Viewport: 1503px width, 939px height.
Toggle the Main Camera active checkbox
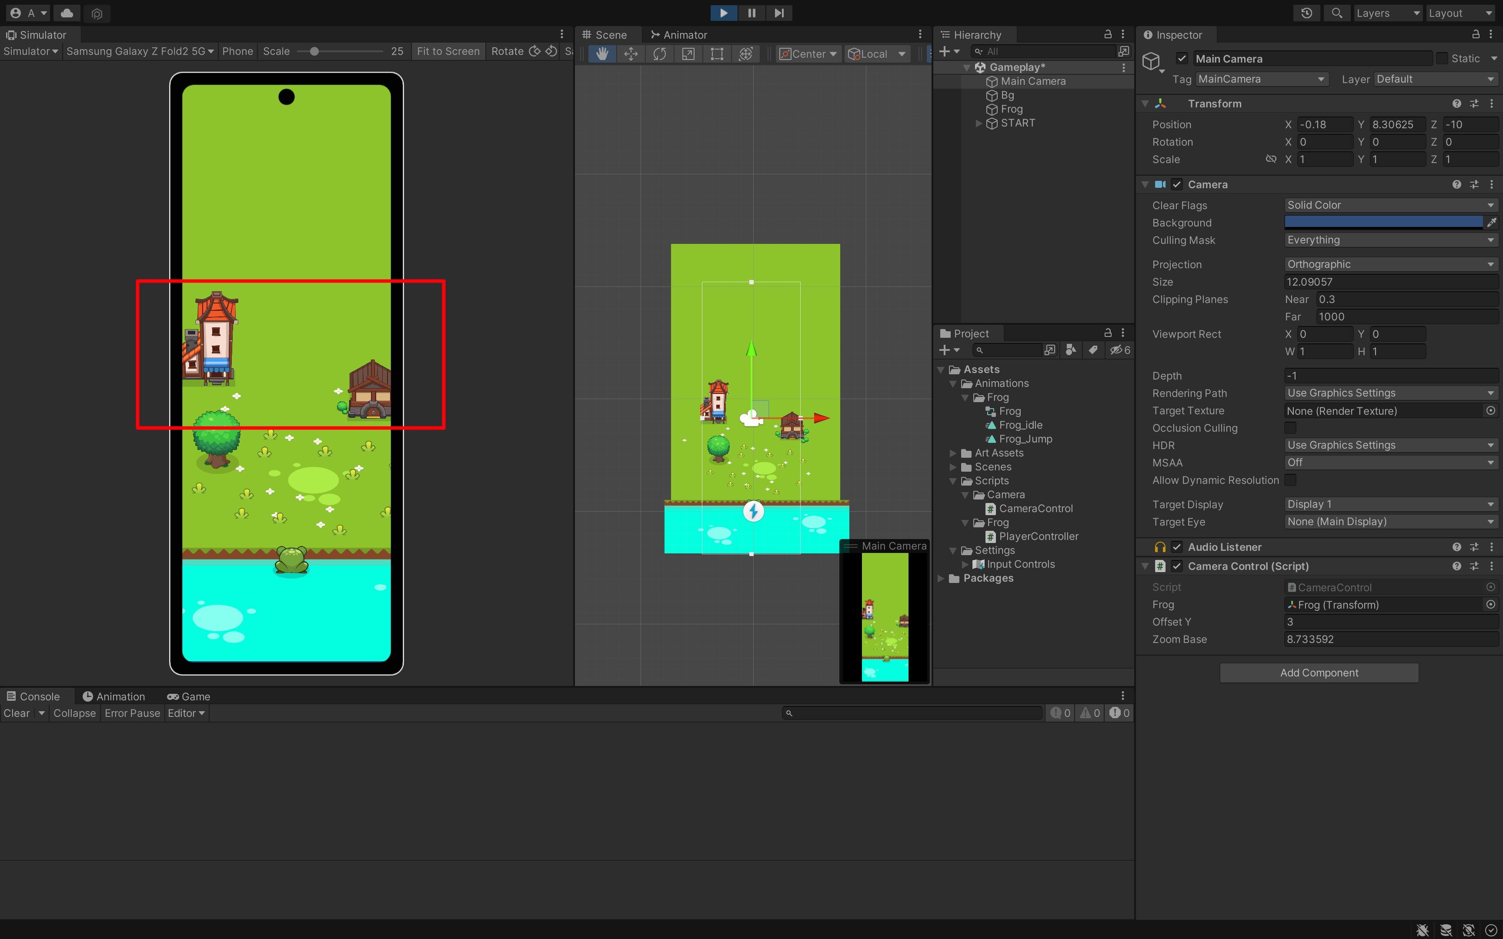pos(1182,58)
